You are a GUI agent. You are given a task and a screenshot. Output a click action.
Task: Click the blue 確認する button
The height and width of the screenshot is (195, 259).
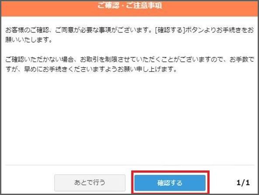click(170, 183)
